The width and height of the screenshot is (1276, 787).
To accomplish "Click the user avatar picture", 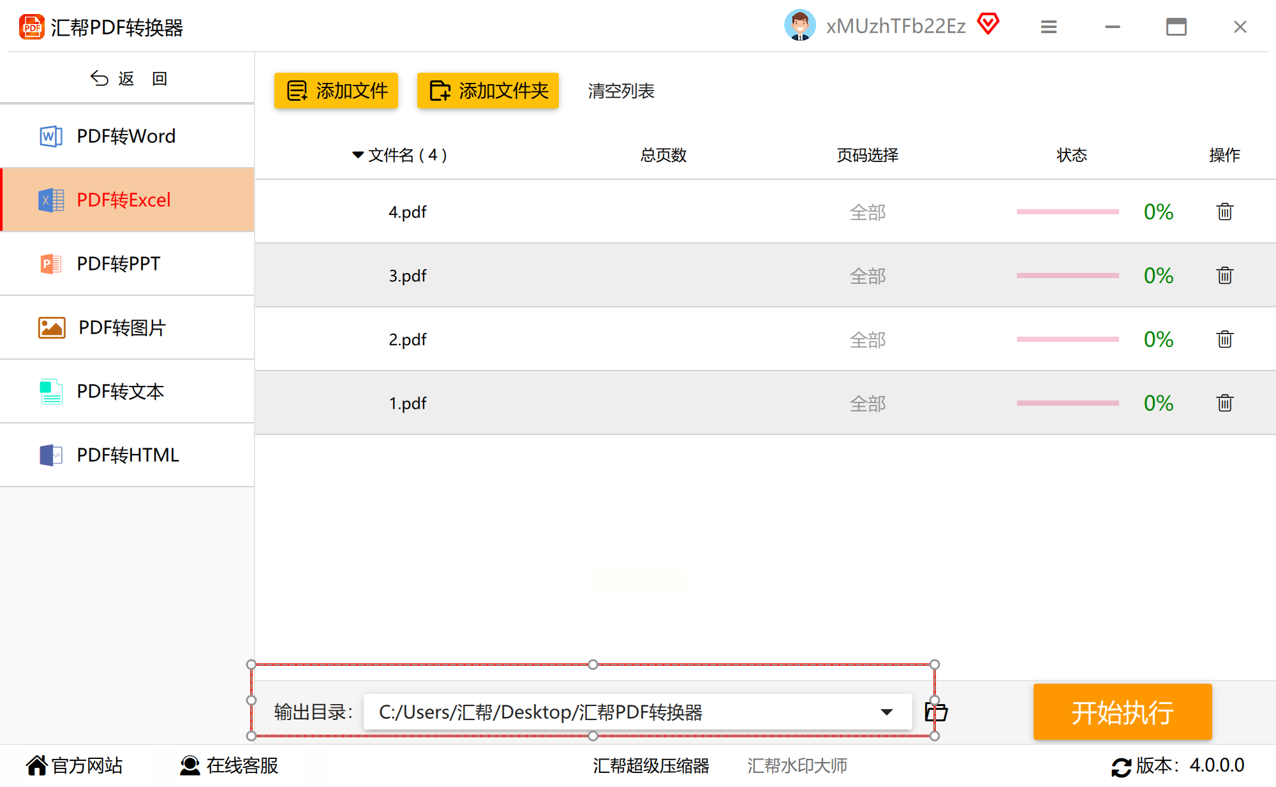I will [x=799, y=26].
